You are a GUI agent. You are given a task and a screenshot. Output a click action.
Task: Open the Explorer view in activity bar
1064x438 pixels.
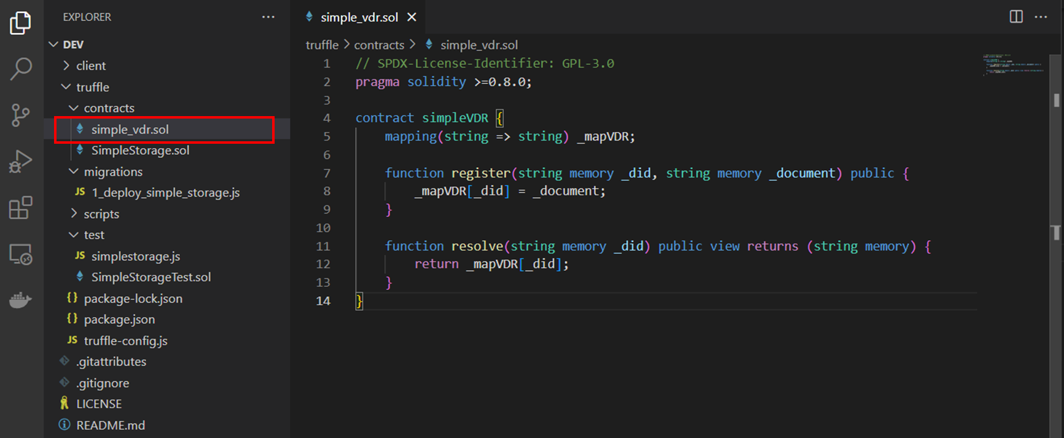pos(20,23)
